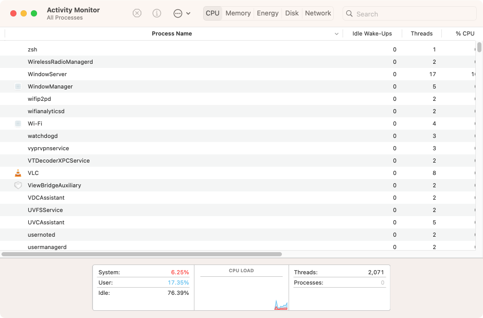Select the WindowServer process row
The width and height of the screenshot is (483, 318).
pos(238,74)
